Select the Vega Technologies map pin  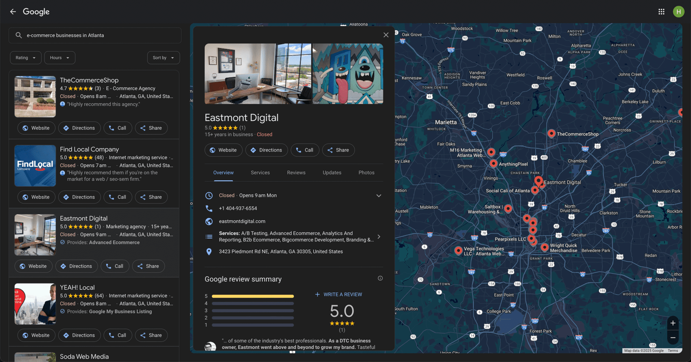pyautogui.click(x=458, y=250)
